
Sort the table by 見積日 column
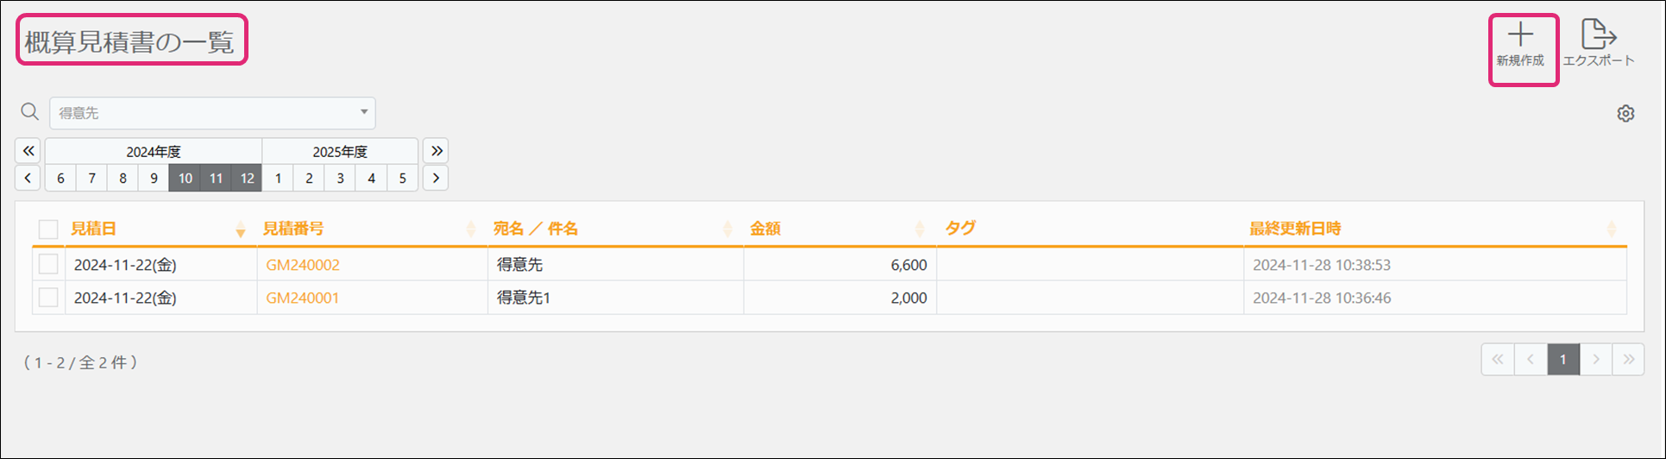[x=93, y=229]
